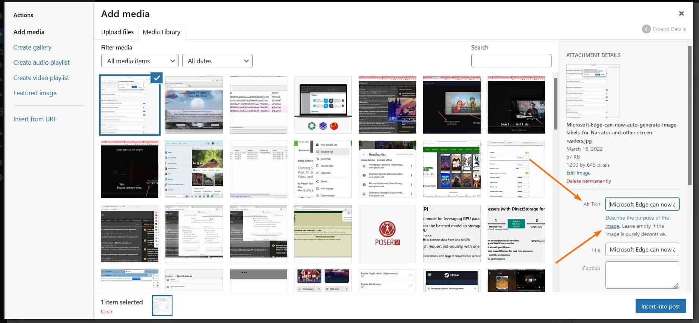Viewport: 699px width, 323px height.
Task: Click the attachment details panel scrollbar
Action: [689, 112]
